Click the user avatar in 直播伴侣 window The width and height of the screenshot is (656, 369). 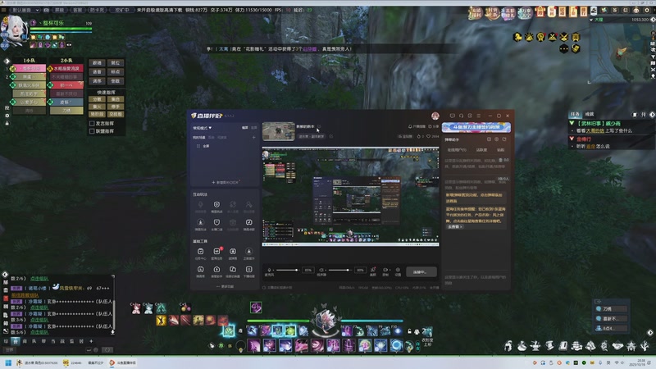coord(435,116)
